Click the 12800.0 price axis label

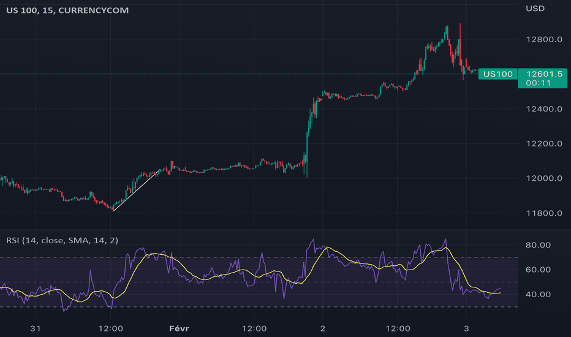544,39
